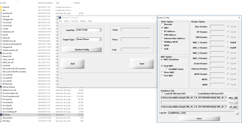Image resolution: width=242 pixels, height=123 pixels.
Task: Enable MEID write option
Action: tap(162, 45)
